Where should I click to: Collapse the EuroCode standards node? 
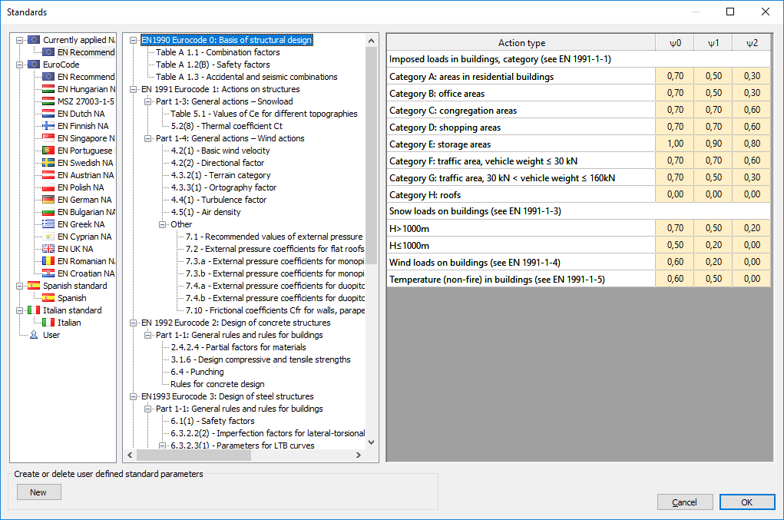(19, 65)
